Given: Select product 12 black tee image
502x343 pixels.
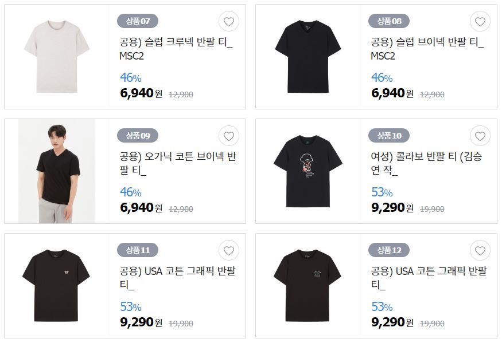Looking at the screenshot, I should click(x=308, y=286).
